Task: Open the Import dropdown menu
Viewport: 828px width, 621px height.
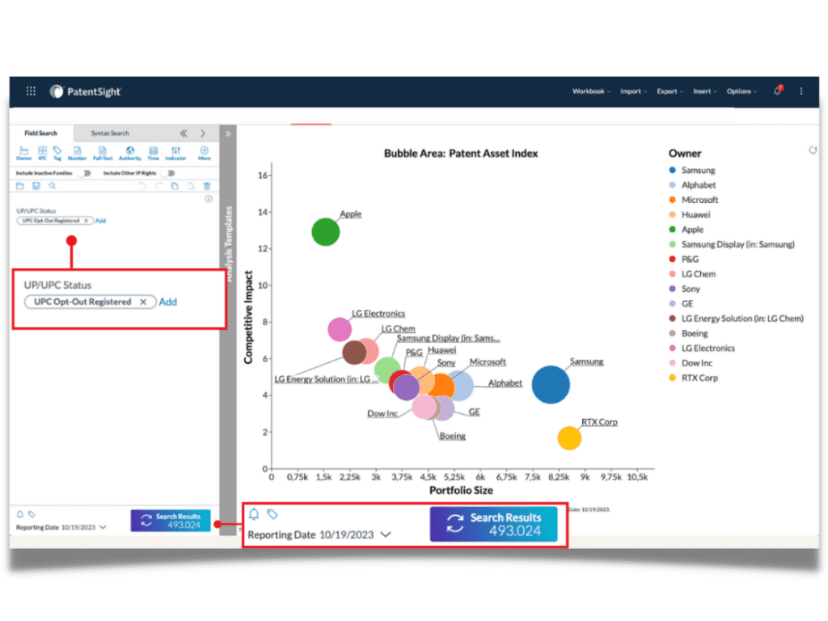Action: pos(633,91)
